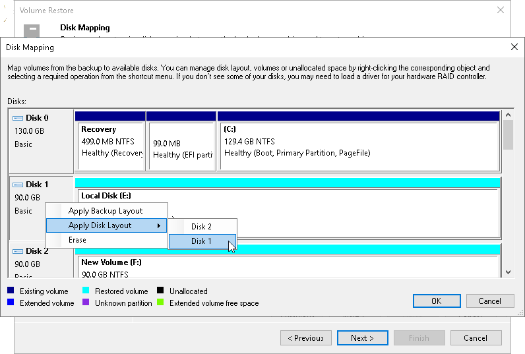The image size is (525, 354).
Task: Click the 'Existing volume' legend label
Action: pyautogui.click(x=44, y=291)
